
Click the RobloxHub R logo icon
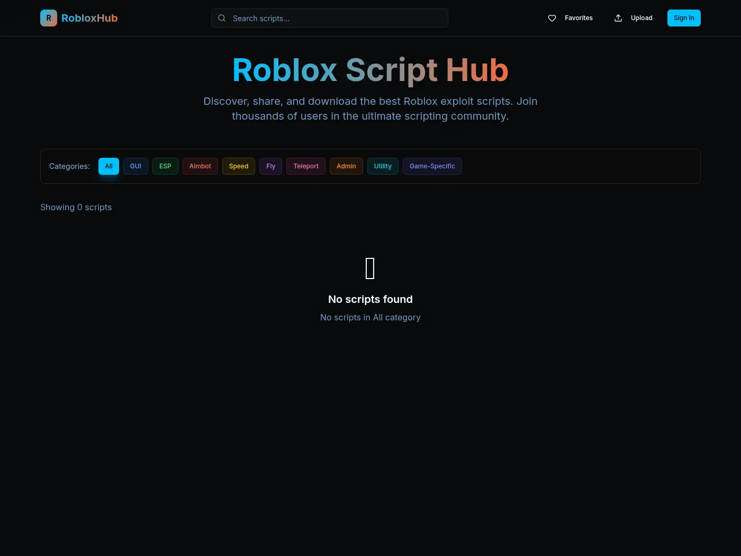[x=49, y=18]
